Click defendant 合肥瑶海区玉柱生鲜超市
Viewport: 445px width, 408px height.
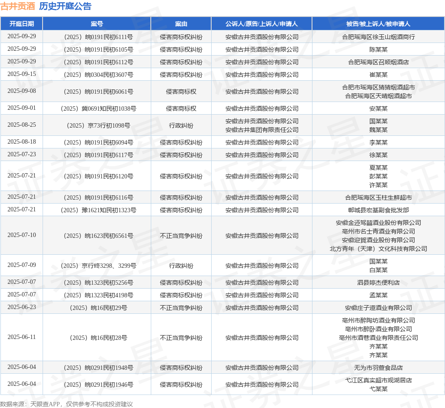tap(379, 197)
